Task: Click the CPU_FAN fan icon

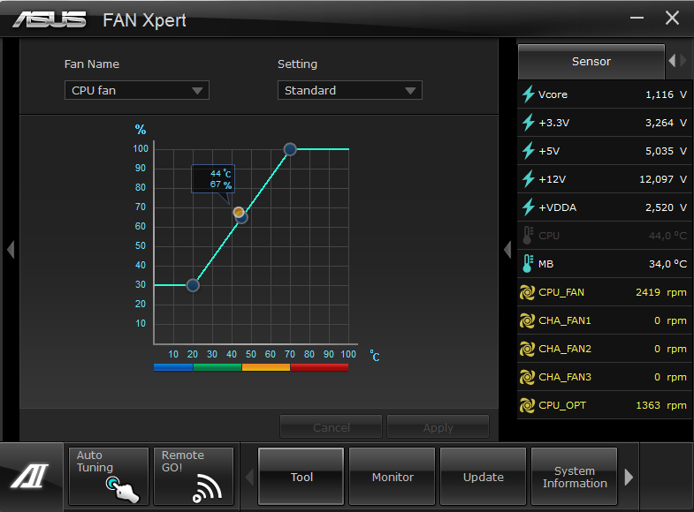Action: (527, 292)
